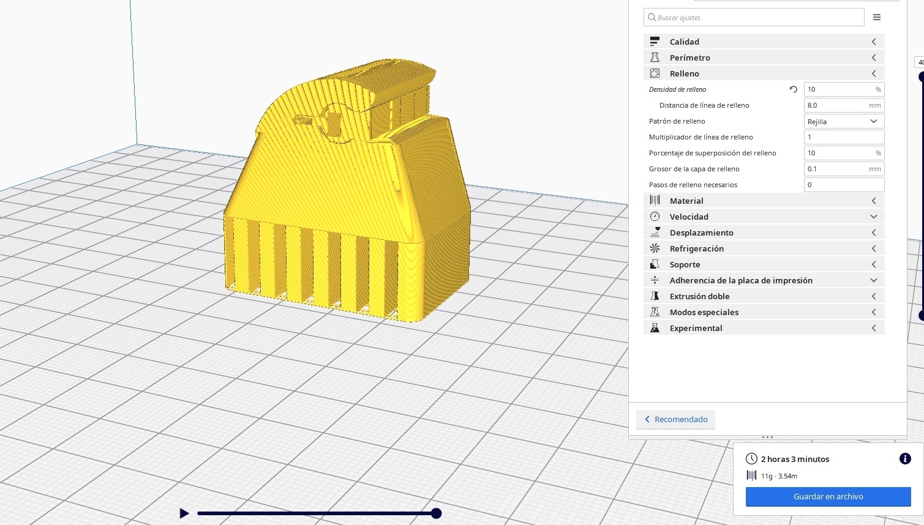Open the settings visibility hamburger menu
Image resolution: width=924 pixels, height=525 pixels.
pyautogui.click(x=877, y=17)
